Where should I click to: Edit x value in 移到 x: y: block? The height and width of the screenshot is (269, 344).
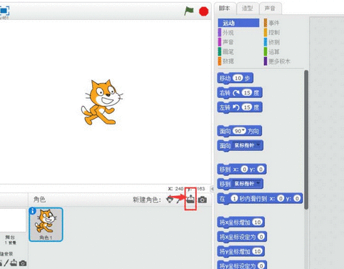pyautogui.click(x=244, y=169)
